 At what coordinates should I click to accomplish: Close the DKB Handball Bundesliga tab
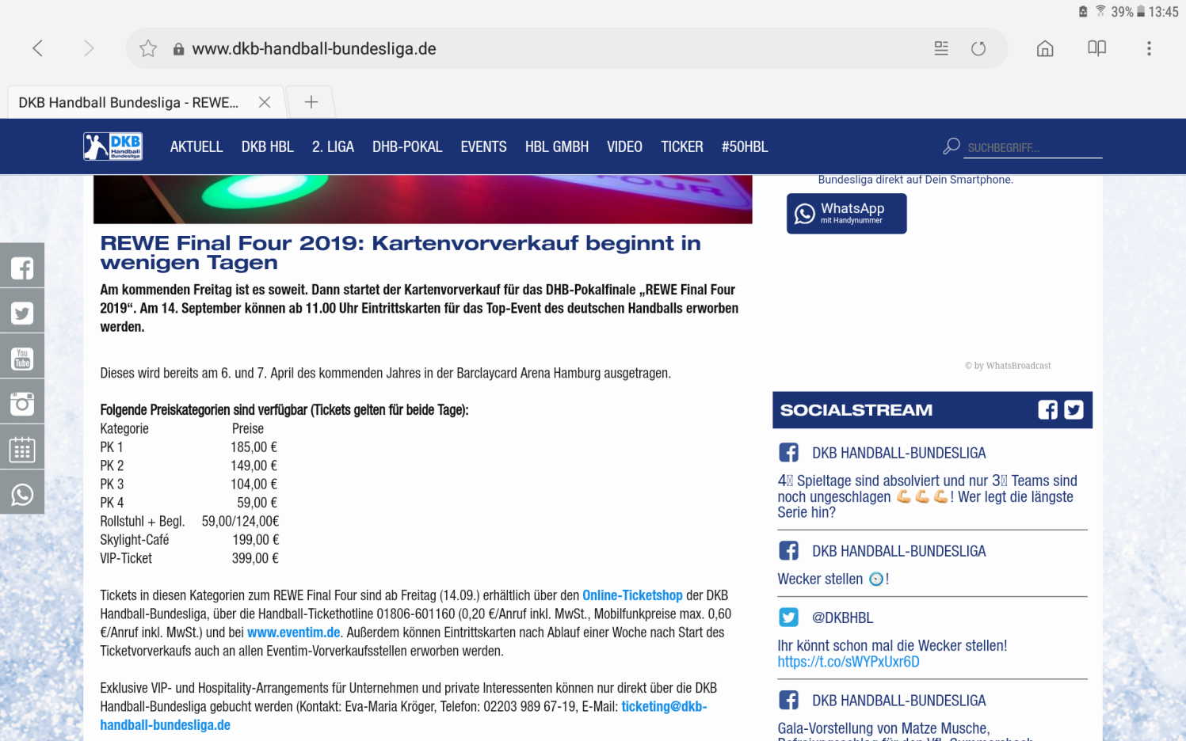tap(265, 102)
